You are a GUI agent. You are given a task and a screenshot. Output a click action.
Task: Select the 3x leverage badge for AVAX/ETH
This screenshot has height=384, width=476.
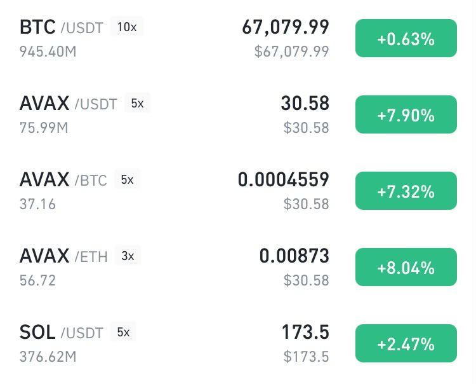[128, 256]
